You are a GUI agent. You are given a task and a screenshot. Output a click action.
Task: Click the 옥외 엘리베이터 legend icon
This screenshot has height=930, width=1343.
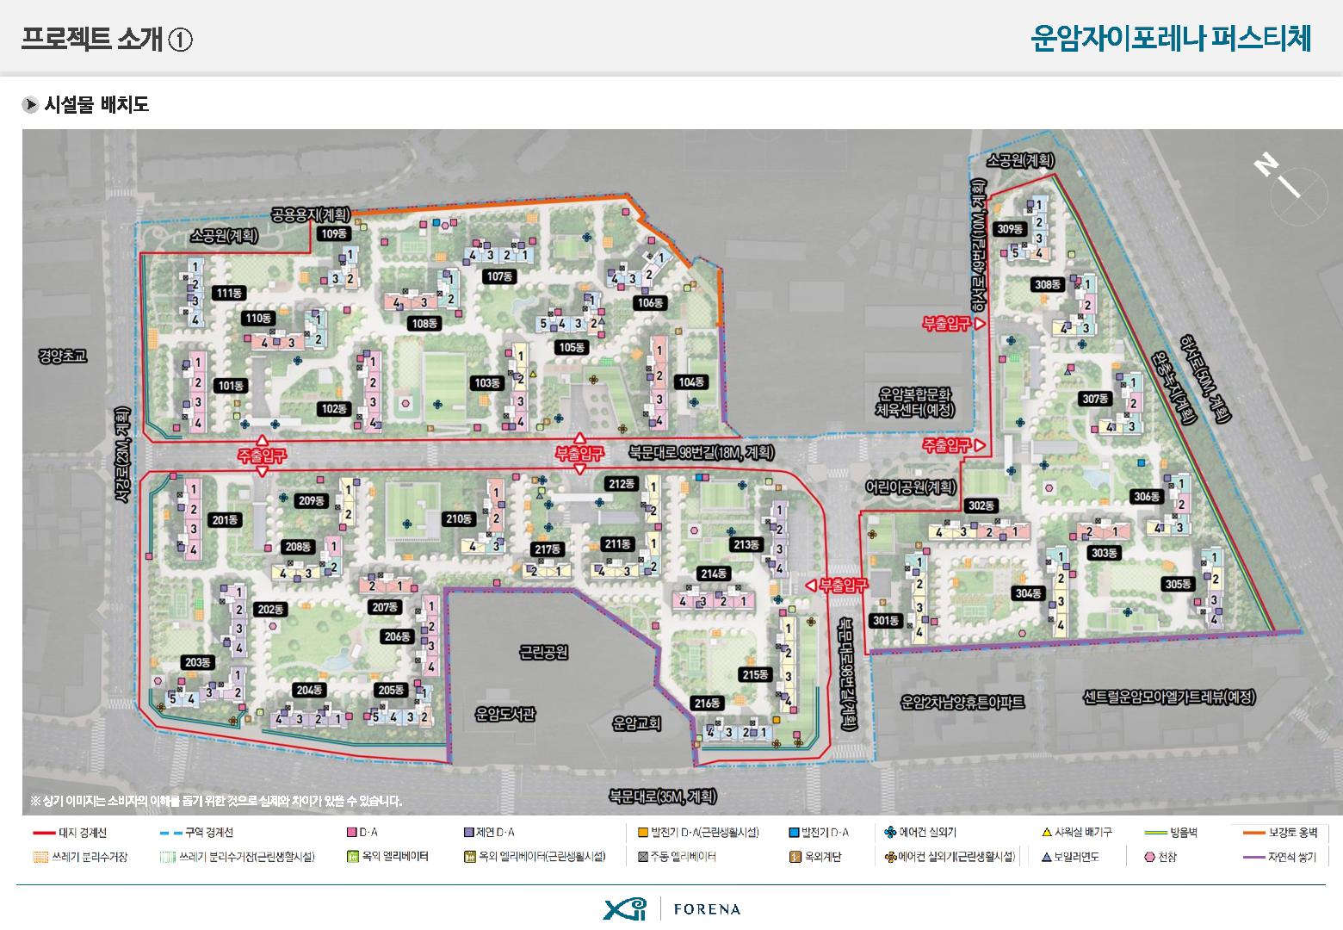351,857
